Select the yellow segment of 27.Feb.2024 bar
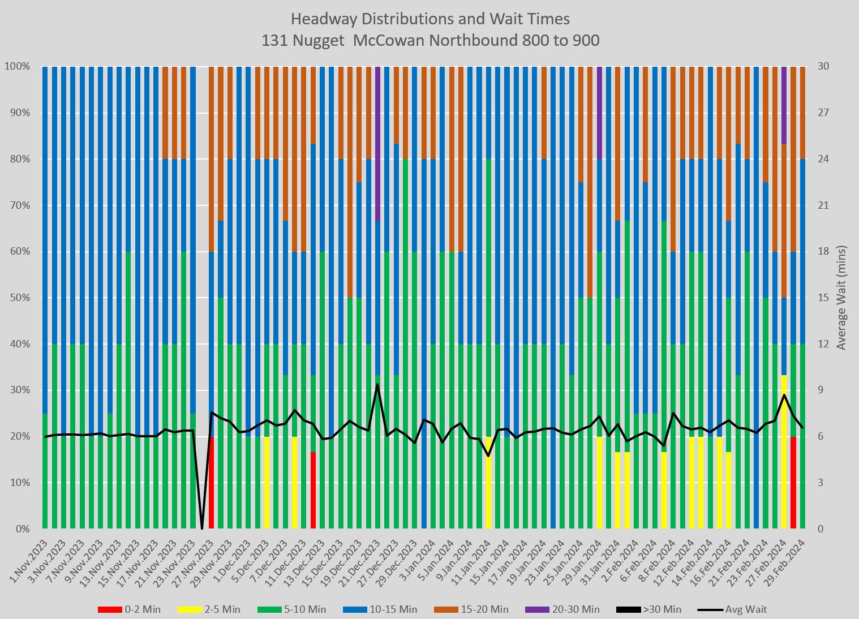Viewport: 859px width, 619px height. click(x=784, y=452)
